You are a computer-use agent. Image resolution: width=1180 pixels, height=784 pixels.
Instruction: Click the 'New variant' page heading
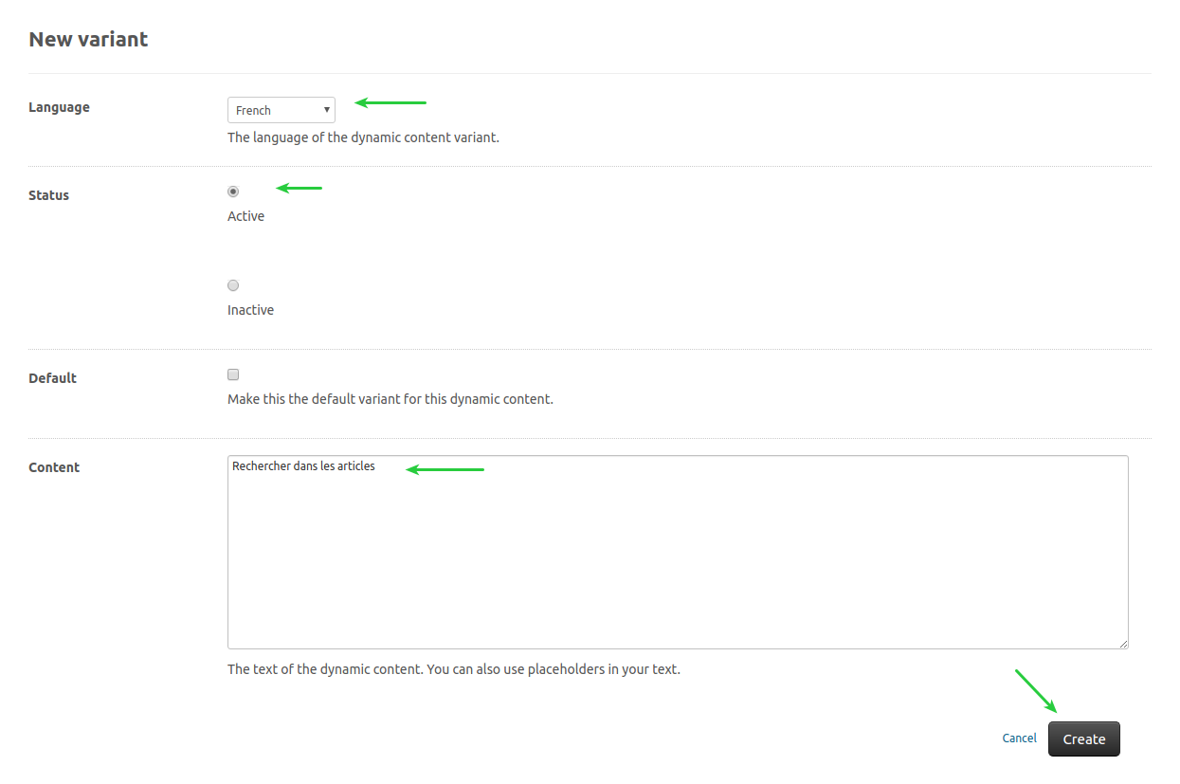coord(88,39)
